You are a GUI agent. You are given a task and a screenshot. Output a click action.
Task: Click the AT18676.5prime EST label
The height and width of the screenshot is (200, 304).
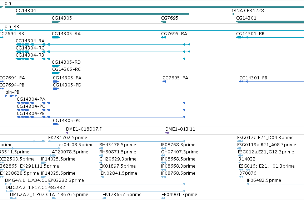click(70, 195)
